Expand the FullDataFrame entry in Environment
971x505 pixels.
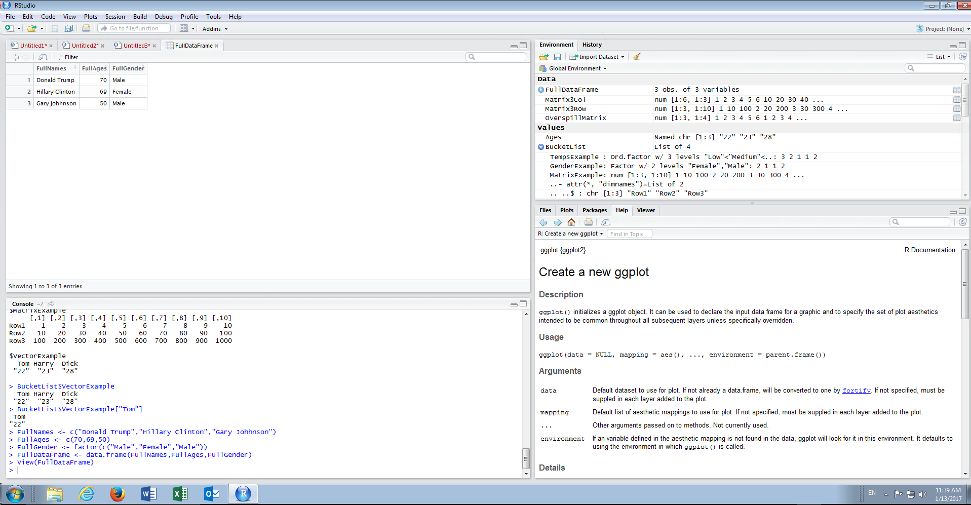541,90
